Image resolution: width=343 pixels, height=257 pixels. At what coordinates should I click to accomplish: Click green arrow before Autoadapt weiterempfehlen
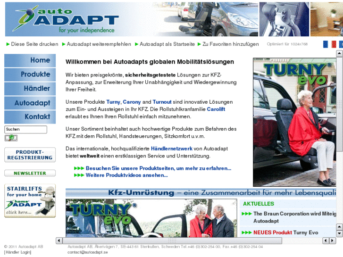64,44
